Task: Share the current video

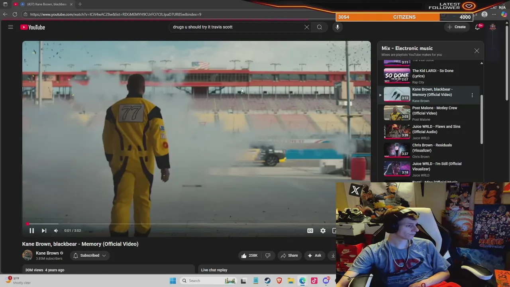Action: tap(289, 256)
